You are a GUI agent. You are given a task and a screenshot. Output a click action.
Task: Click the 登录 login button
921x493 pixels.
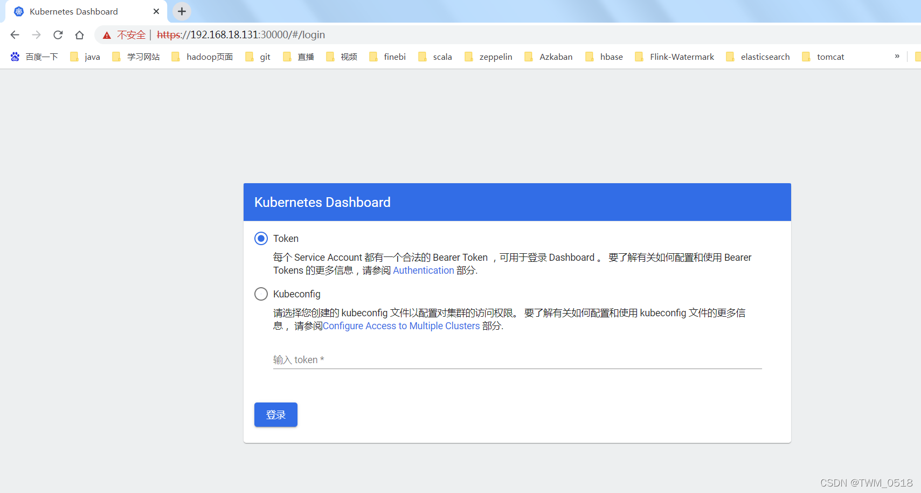[275, 415]
